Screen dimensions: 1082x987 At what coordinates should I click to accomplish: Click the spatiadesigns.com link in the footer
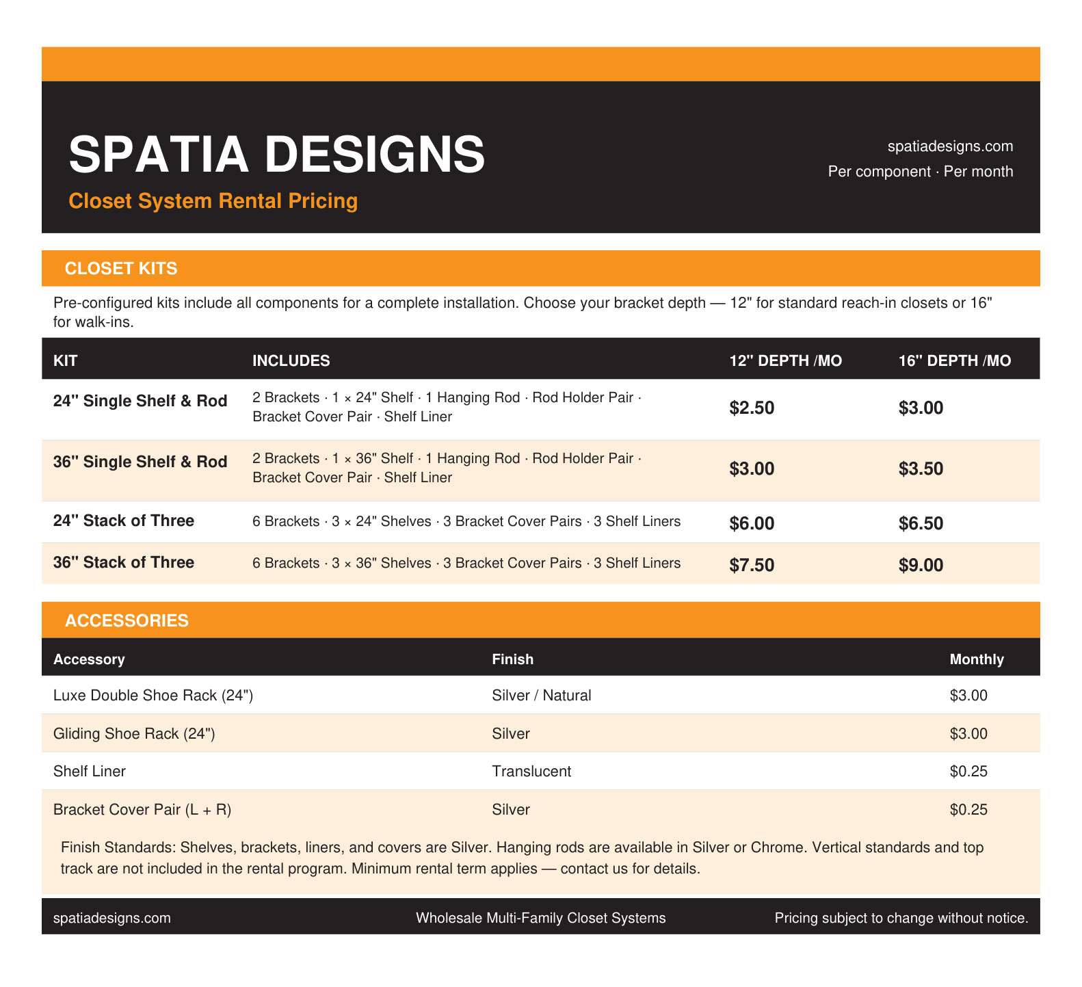(x=111, y=917)
